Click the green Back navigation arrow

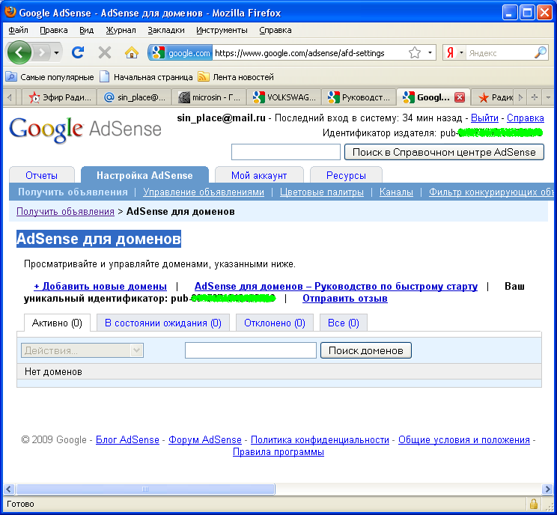click(x=19, y=52)
